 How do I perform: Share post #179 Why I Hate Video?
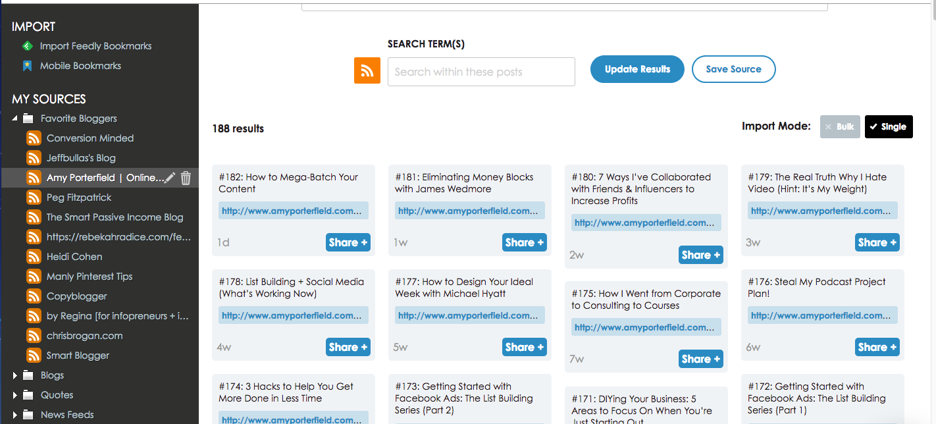coord(877,242)
